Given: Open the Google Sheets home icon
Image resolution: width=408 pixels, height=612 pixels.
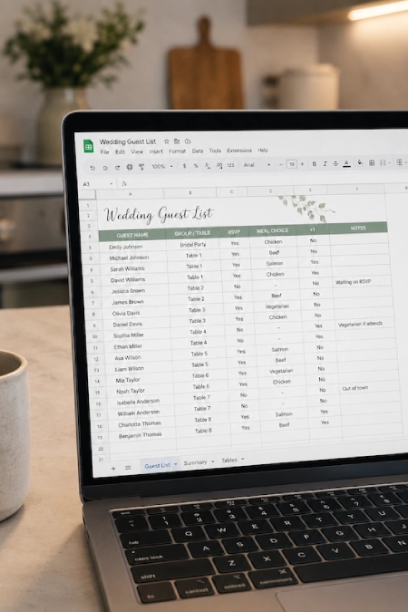Looking at the screenshot, I should 89,147.
